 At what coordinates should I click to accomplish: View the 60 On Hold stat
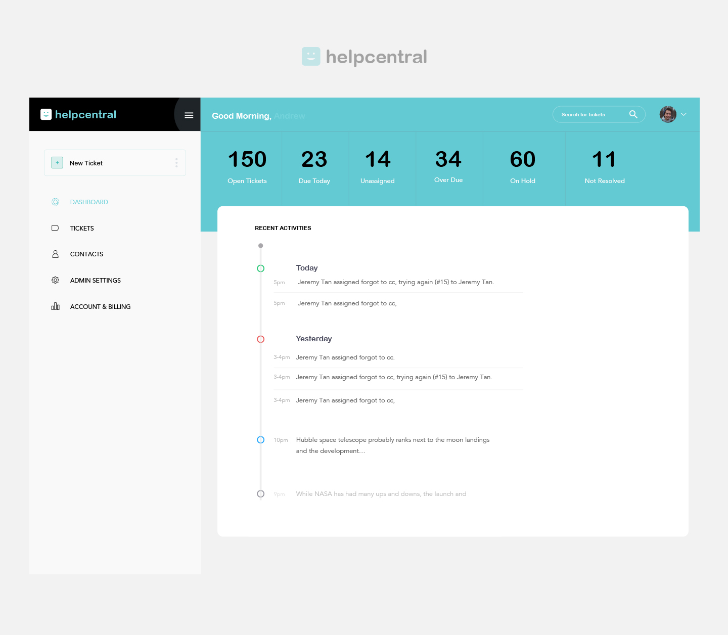pyautogui.click(x=523, y=167)
